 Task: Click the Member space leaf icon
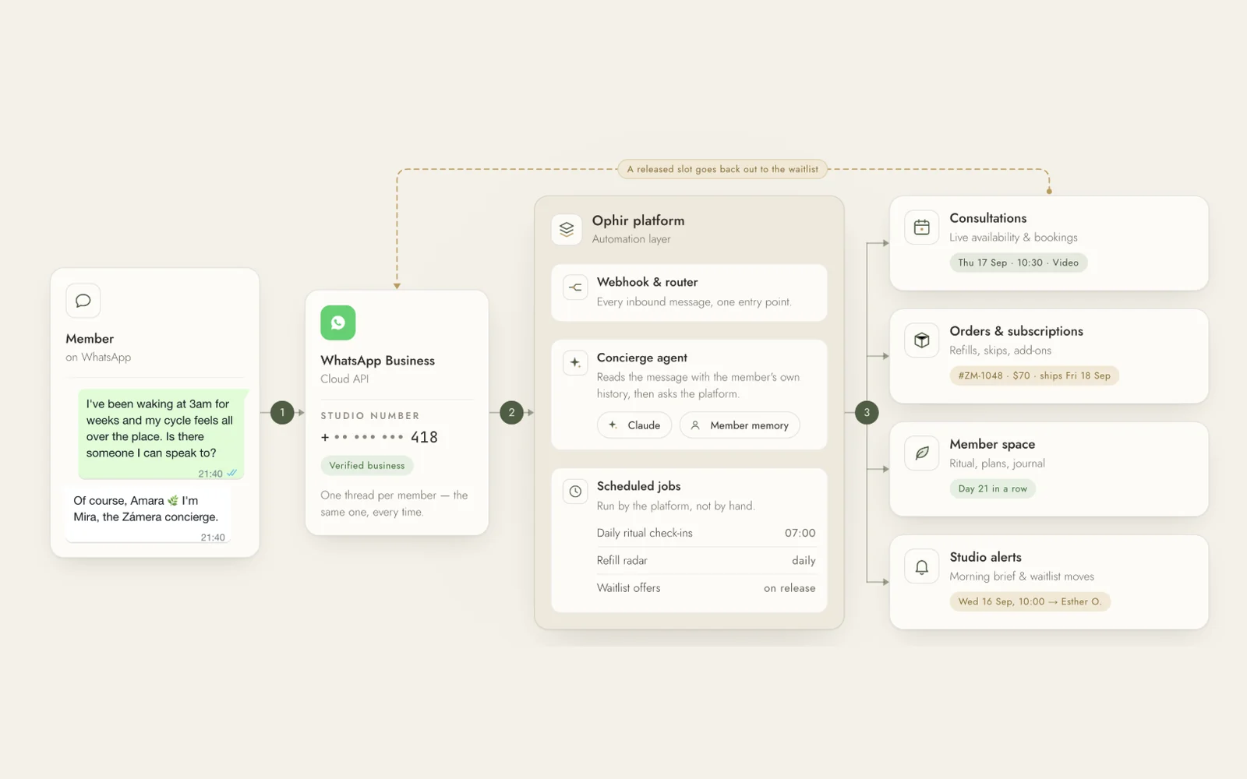pyautogui.click(x=922, y=453)
